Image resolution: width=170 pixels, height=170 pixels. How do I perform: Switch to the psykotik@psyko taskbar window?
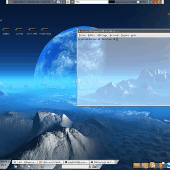[76, 162]
